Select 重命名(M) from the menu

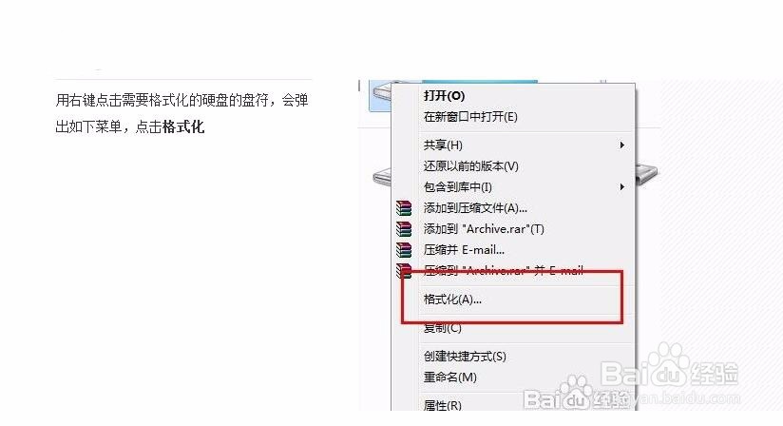449,378
